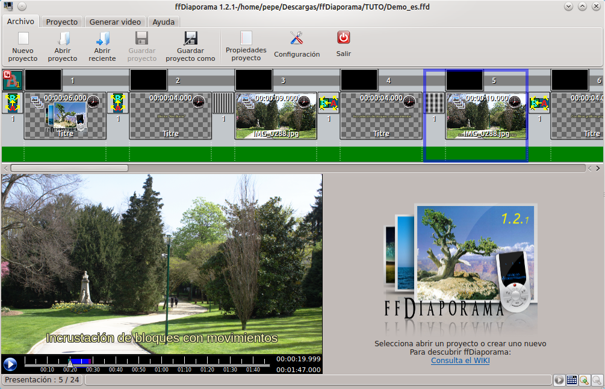Screen dimensions: 605x389
Task: Zoom out the timeline with magnifier minus
Action: (x=597, y=380)
